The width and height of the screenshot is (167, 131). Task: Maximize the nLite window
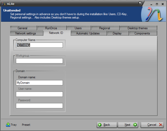[157, 4]
